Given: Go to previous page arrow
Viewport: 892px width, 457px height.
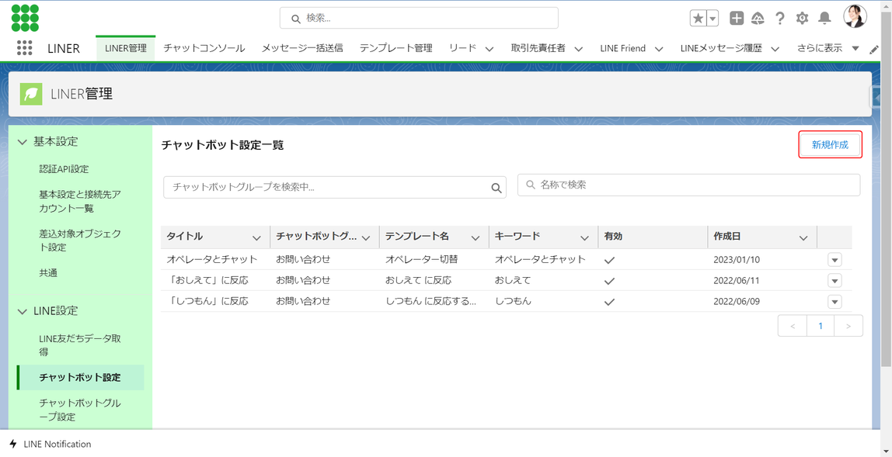Looking at the screenshot, I should click(x=793, y=326).
